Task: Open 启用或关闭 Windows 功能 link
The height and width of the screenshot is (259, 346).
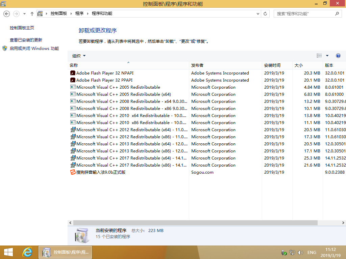Action: (34, 49)
